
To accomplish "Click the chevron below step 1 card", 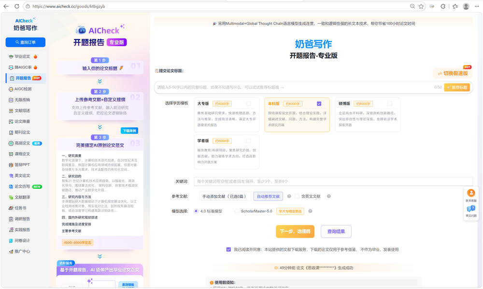I will pyautogui.click(x=100, y=81).
